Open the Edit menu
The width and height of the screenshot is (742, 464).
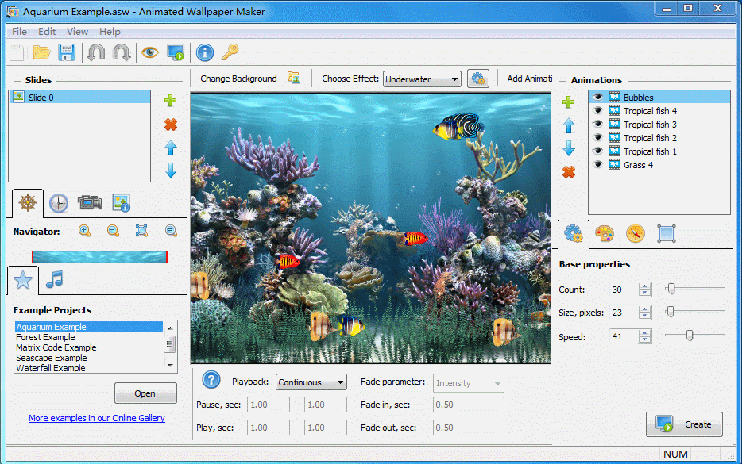[x=47, y=32]
